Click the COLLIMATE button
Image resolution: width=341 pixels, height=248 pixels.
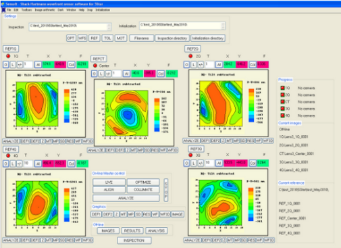(143, 190)
